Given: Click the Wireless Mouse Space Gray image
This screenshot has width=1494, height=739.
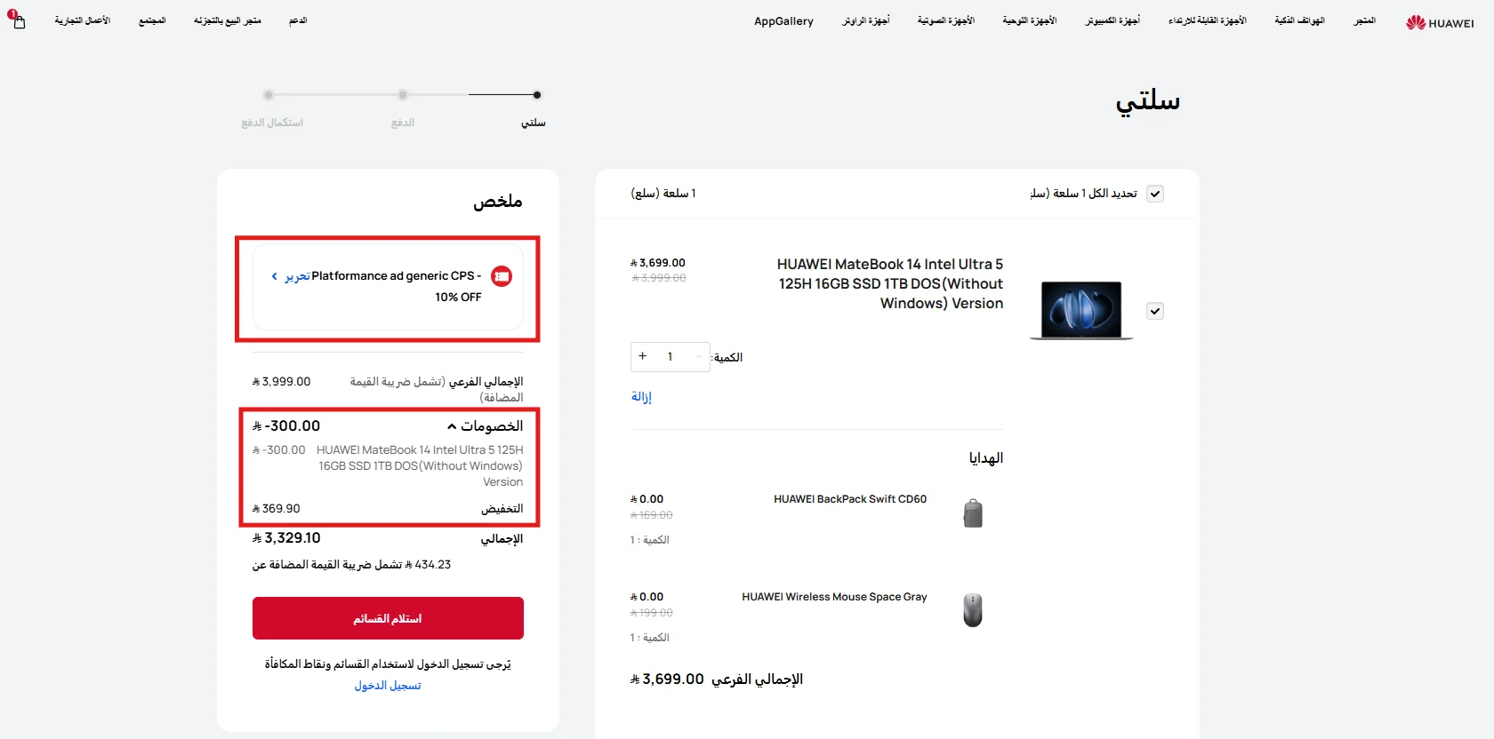Looking at the screenshot, I should [973, 610].
